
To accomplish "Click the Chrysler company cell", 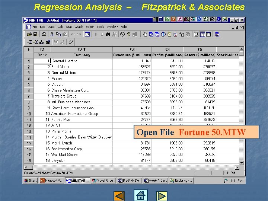I will click(82, 160).
